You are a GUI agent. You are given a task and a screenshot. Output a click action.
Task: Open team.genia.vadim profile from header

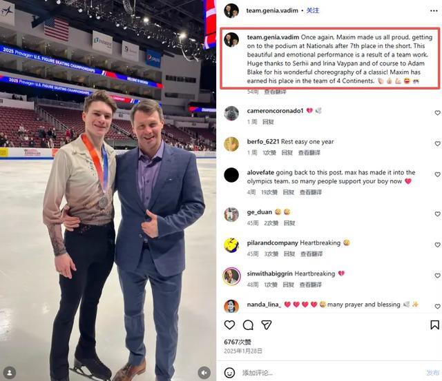[x=272, y=10]
